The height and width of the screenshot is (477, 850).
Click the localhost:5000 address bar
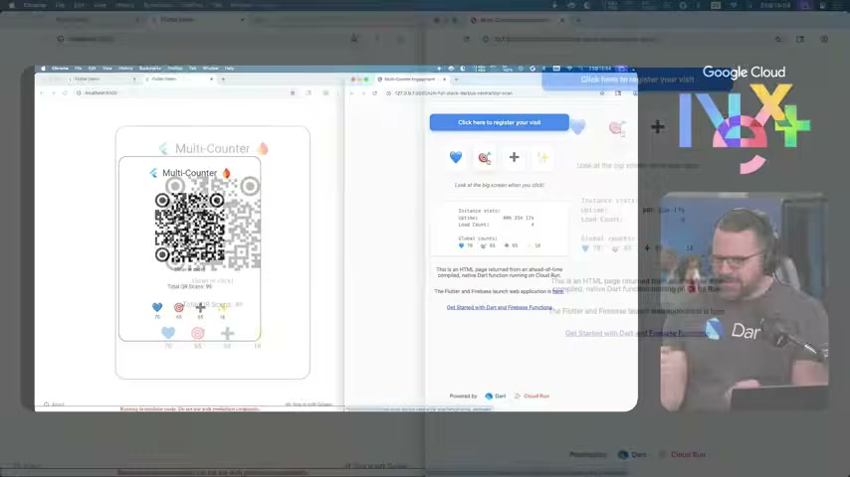pyautogui.click(x=184, y=93)
